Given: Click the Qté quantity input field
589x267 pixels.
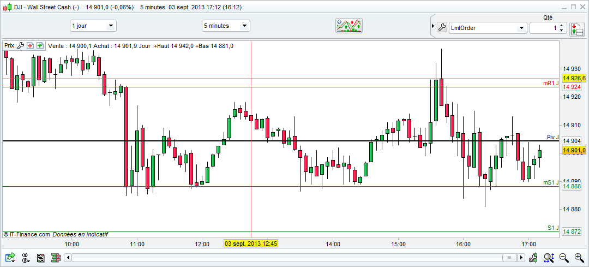Looking at the screenshot, I should point(544,28).
